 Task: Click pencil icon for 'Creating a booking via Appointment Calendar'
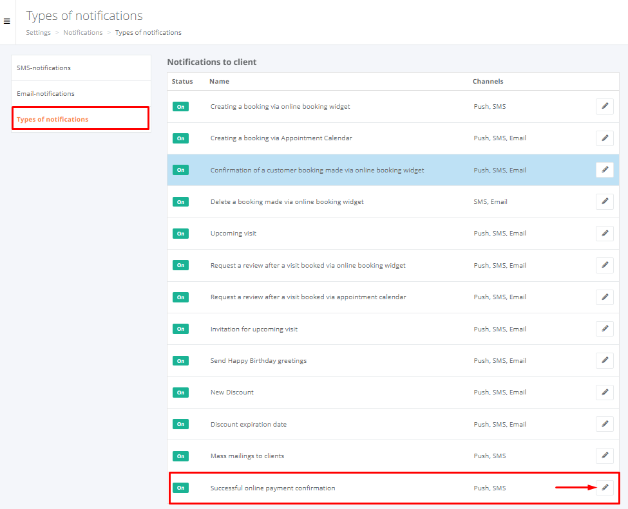coord(604,138)
